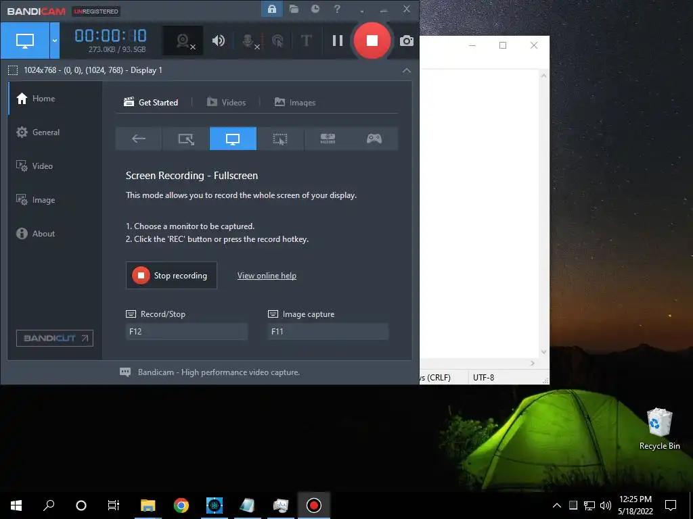Click the capture area selection icon
This screenshot has height=519, width=693.
pyautogui.click(x=13, y=70)
